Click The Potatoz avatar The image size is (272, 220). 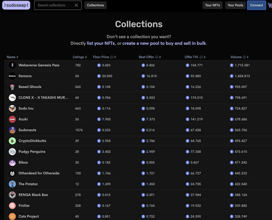click(x=12, y=184)
